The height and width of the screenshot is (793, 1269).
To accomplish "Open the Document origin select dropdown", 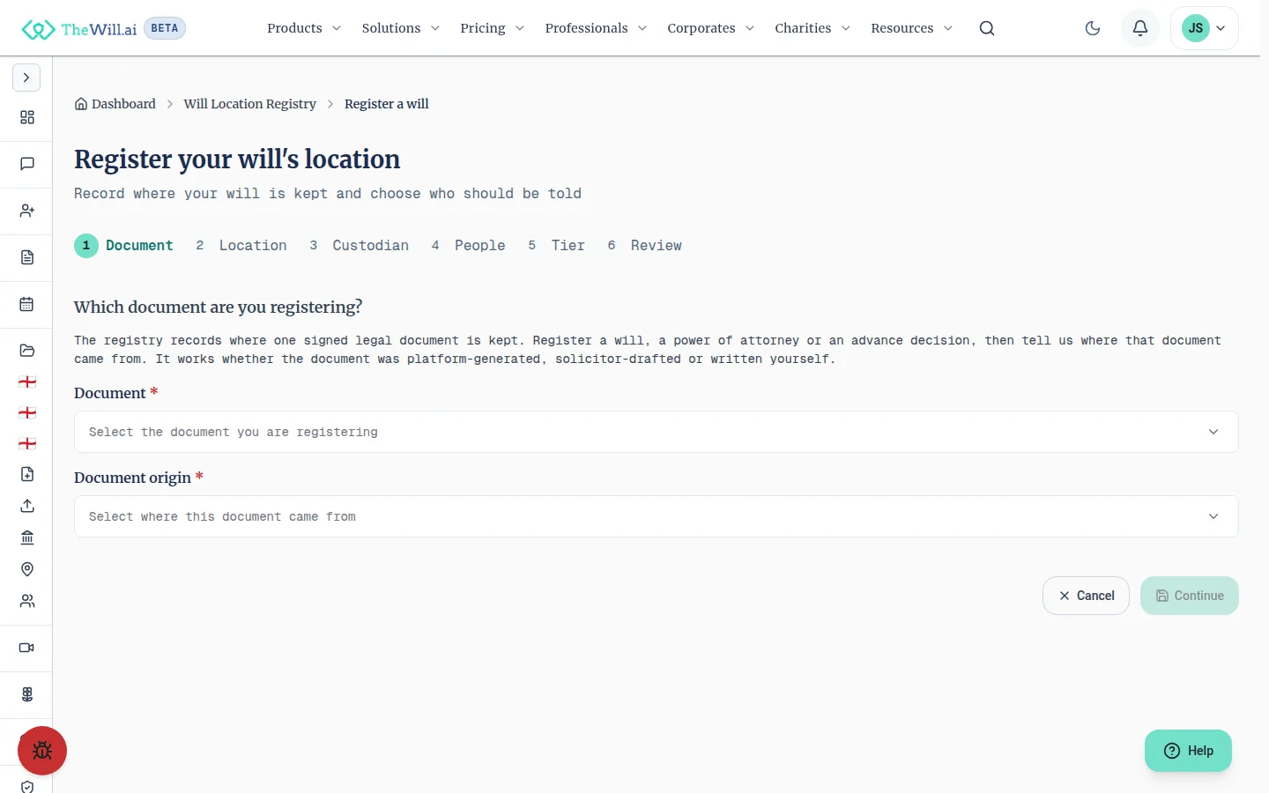I will pyautogui.click(x=657, y=516).
